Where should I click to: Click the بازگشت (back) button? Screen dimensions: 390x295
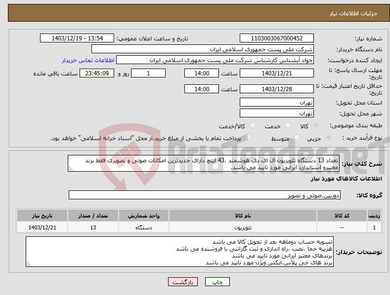(183, 282)
